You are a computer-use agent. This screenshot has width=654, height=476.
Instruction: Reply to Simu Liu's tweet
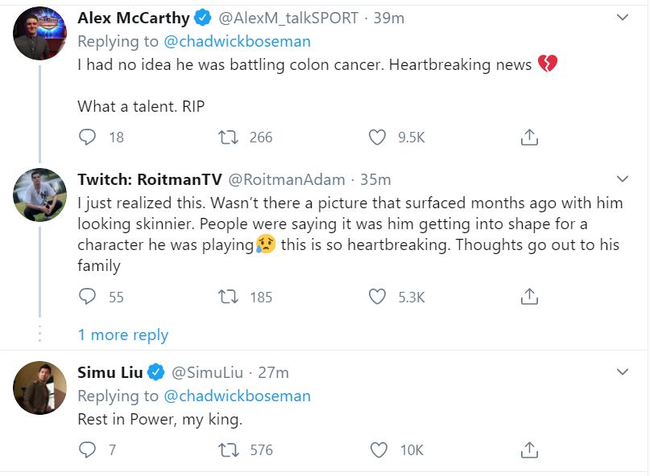click(x=88, y=450)
